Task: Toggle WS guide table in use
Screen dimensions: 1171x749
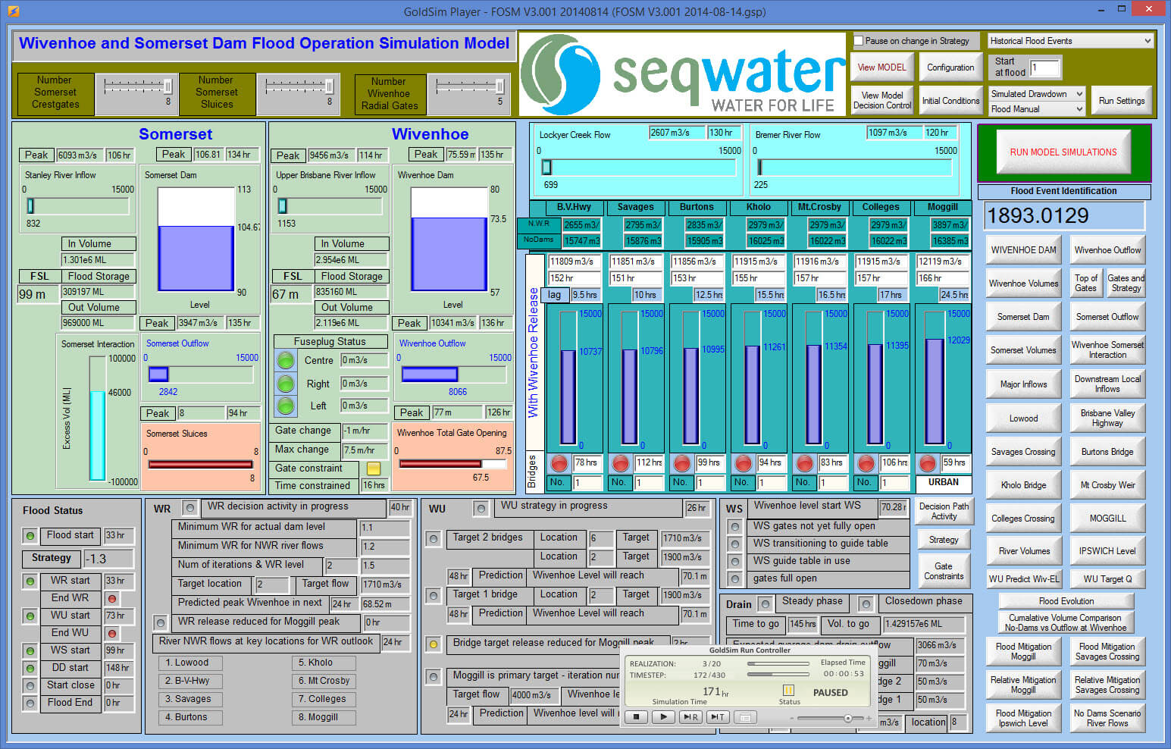Action: click(734, 562)
